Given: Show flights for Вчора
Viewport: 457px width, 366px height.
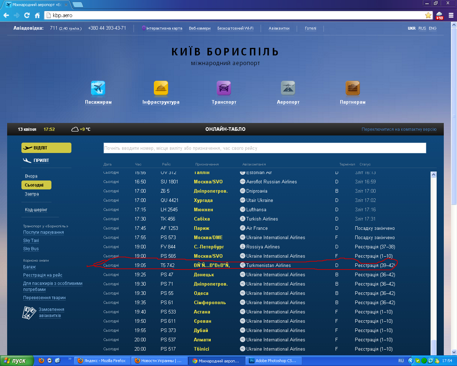Looking at the screenshot, I should coord(31,176).
